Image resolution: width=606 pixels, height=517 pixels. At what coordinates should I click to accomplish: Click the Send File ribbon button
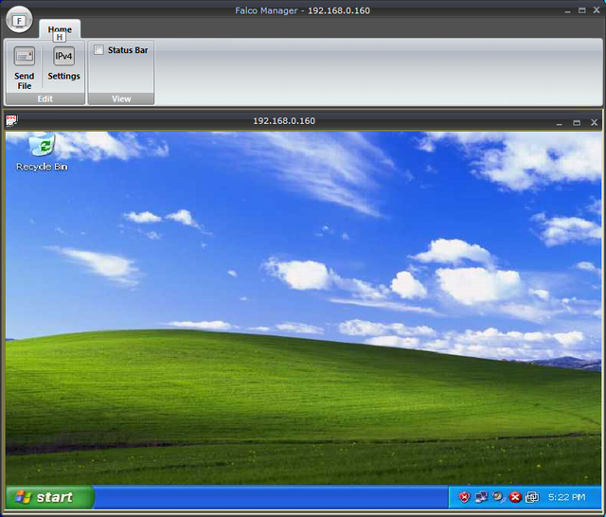pos(25,68)
